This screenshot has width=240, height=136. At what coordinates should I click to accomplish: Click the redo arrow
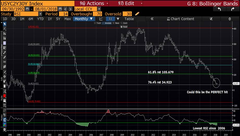(233, 9)
